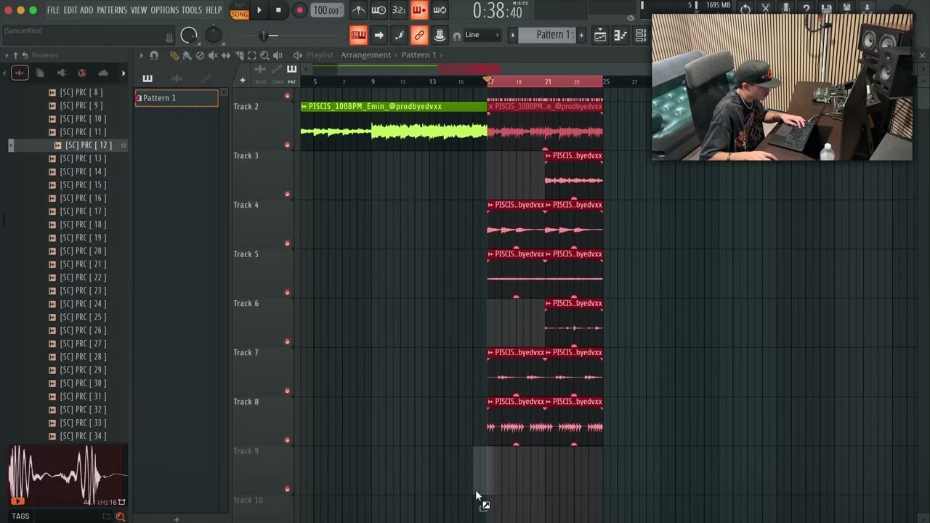
Task: Open the Line snap dropdown
Action: tap(482, 35)
